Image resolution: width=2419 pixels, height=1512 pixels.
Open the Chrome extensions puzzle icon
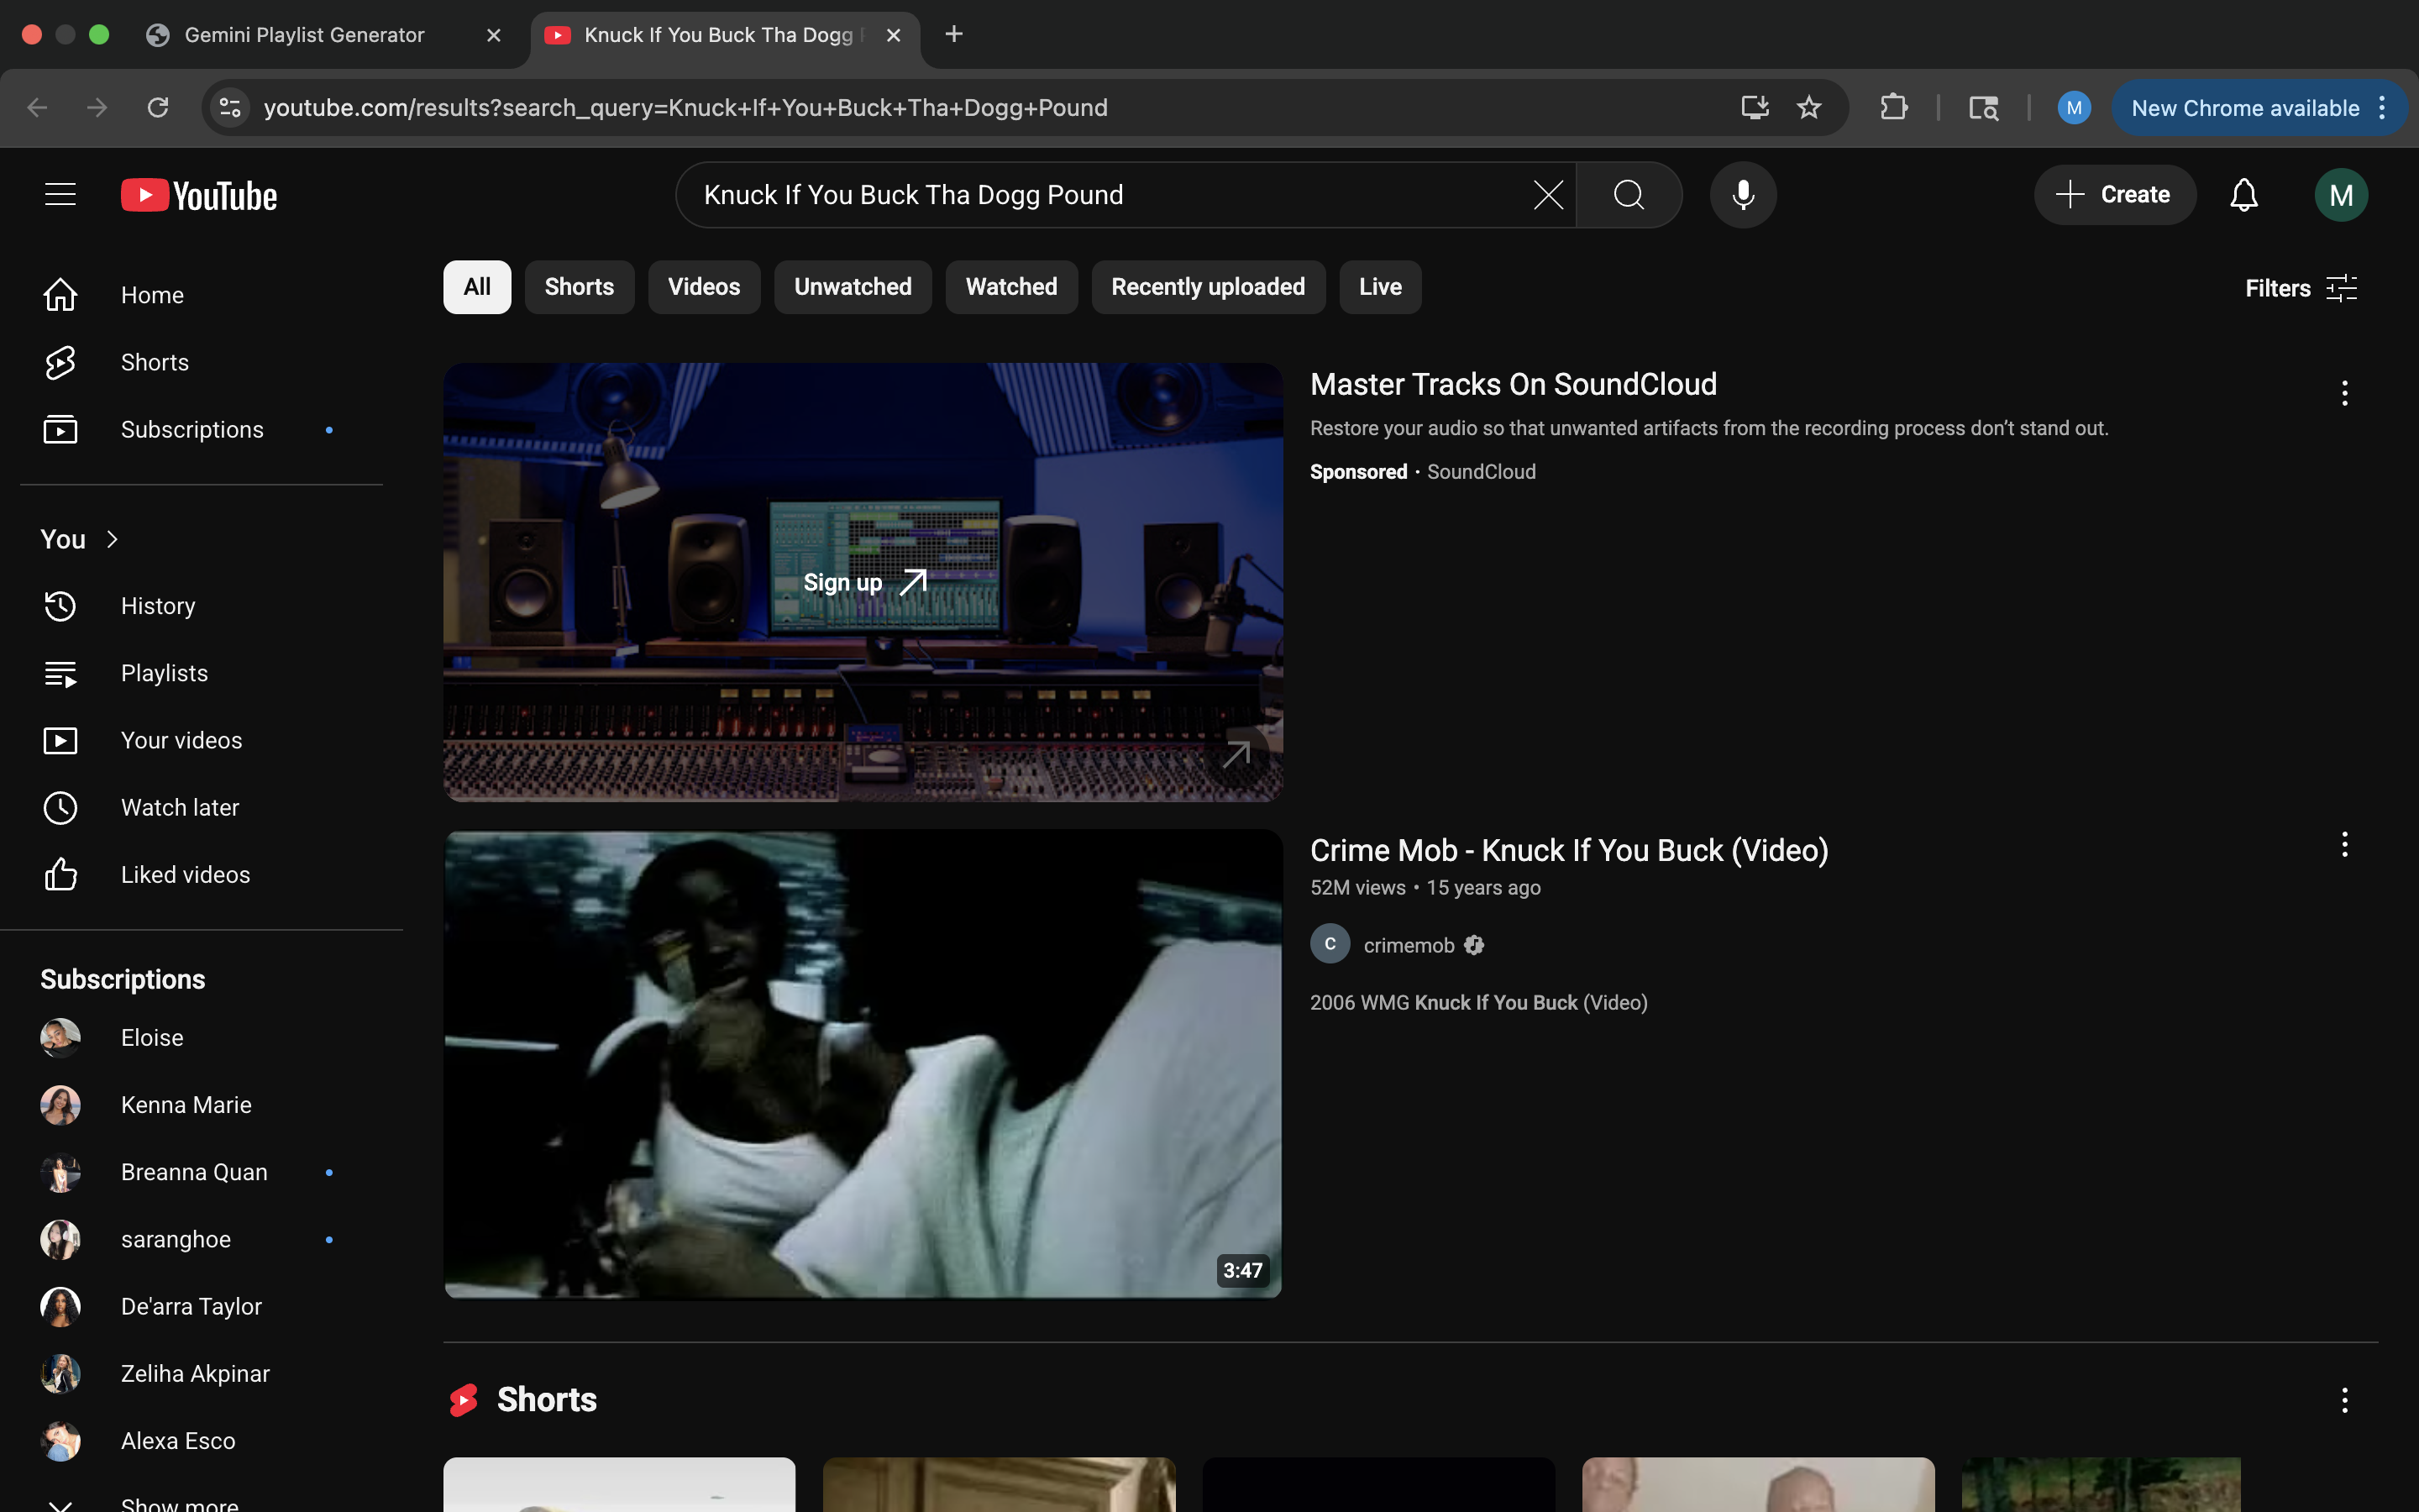pos(1893,107)
